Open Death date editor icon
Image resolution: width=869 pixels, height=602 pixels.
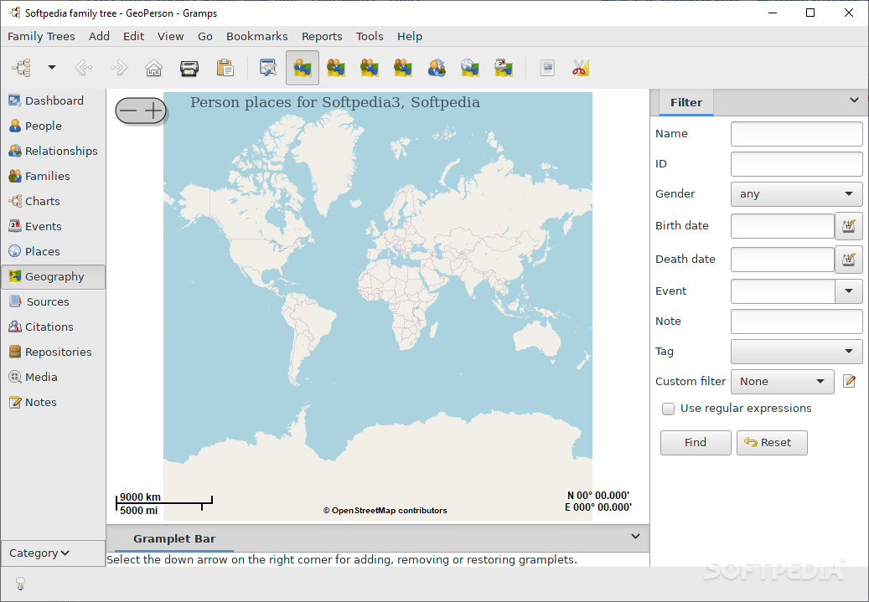coord(849,260)
